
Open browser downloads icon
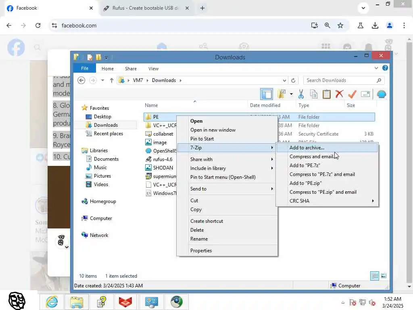pos(375,25)
